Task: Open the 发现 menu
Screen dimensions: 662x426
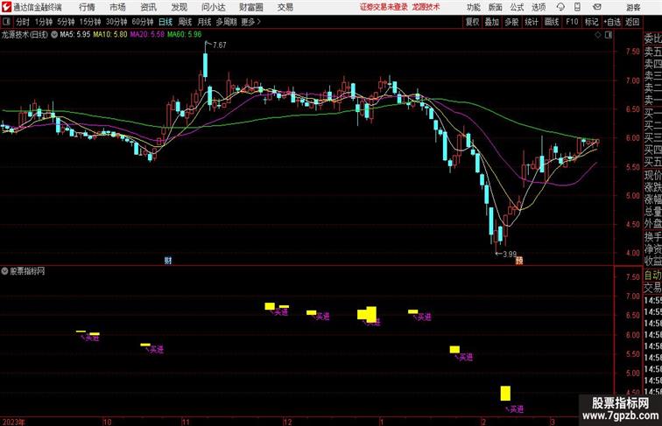Action: (179, 7)
